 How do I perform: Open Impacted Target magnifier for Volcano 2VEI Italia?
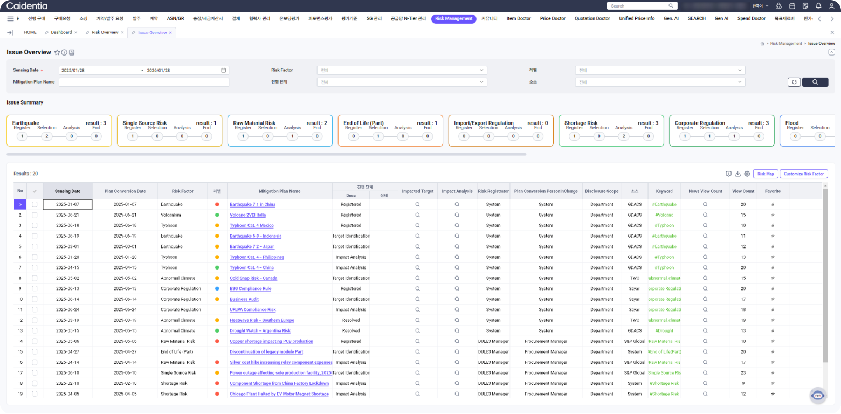[417, 215]
